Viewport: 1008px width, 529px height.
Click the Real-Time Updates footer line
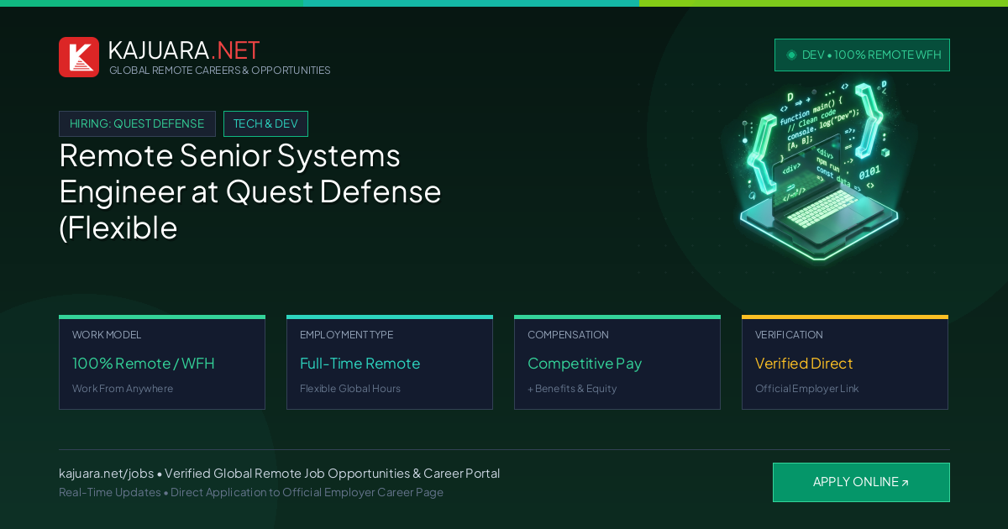point(251,492)
